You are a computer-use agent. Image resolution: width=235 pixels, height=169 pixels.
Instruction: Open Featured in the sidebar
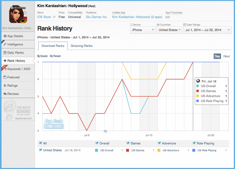18,77
